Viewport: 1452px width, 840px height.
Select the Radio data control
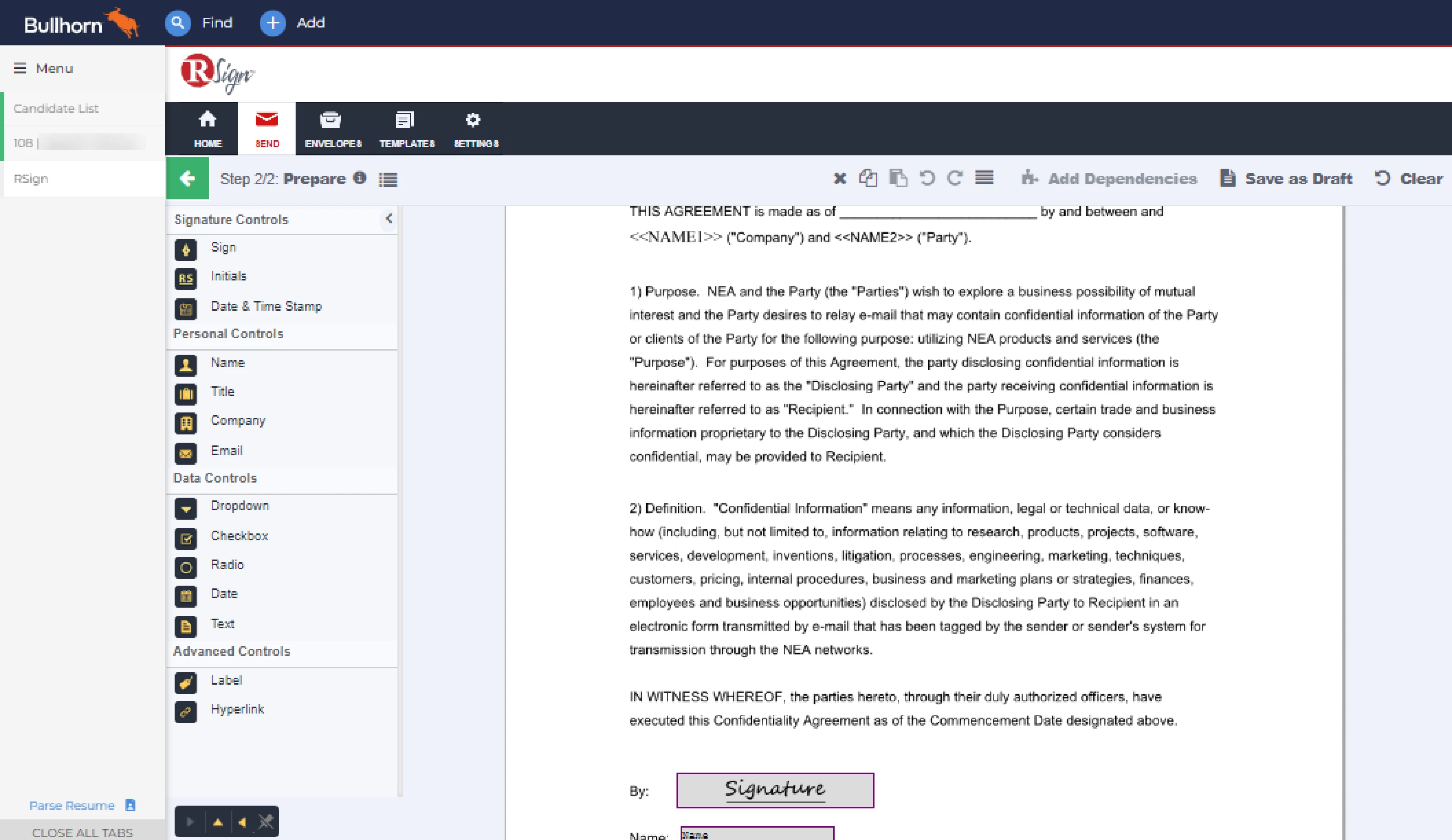pos(227,565)
